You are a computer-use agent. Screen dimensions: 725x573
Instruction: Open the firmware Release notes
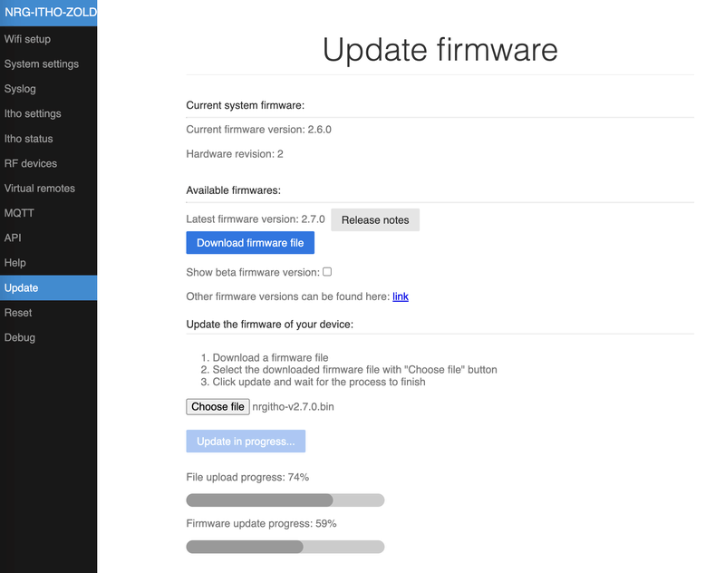pyautogui.click(x=375, y=219)
